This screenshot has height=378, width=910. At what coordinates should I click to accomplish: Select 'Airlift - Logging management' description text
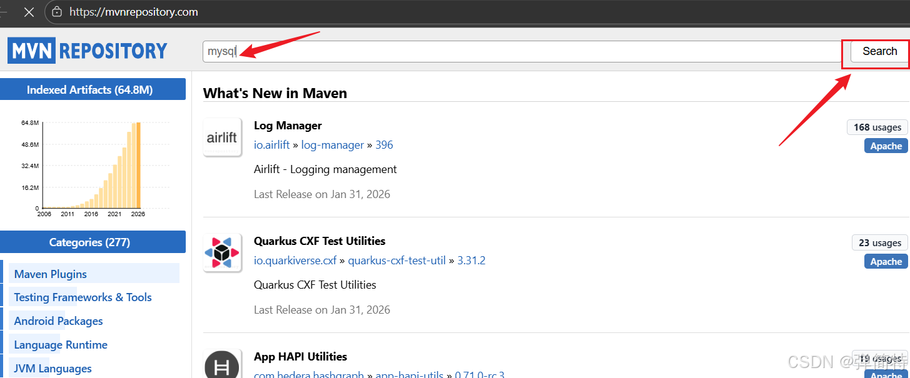point(325,169)
